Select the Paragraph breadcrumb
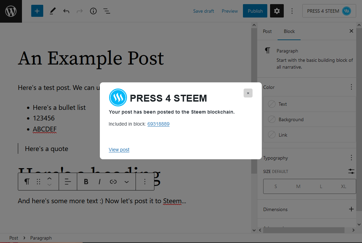 point(41,238)
